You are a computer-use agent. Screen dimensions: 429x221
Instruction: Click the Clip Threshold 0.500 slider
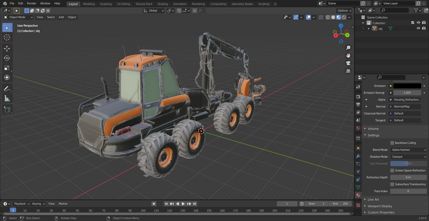coord(409,164)
